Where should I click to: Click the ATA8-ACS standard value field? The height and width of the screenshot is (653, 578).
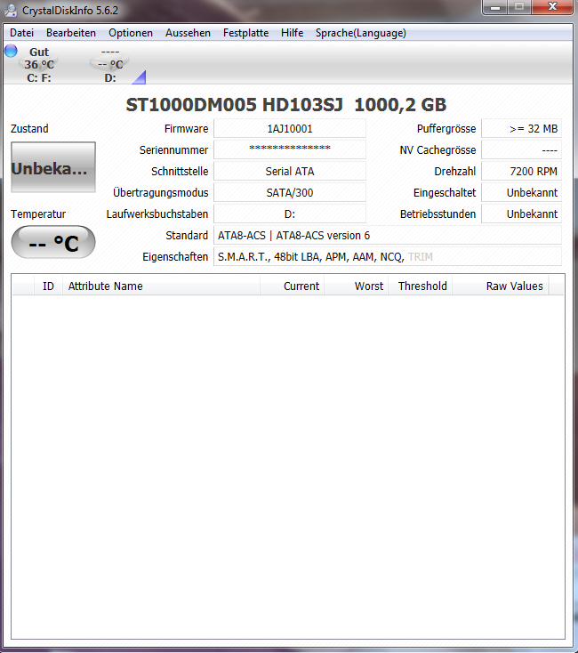(x=388, y=235)
